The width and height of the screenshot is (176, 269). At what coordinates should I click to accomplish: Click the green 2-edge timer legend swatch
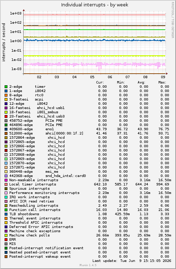(6, 87)
